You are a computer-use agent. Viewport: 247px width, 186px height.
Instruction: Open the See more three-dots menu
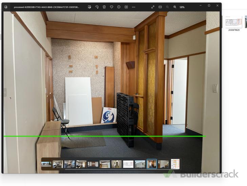133,7
